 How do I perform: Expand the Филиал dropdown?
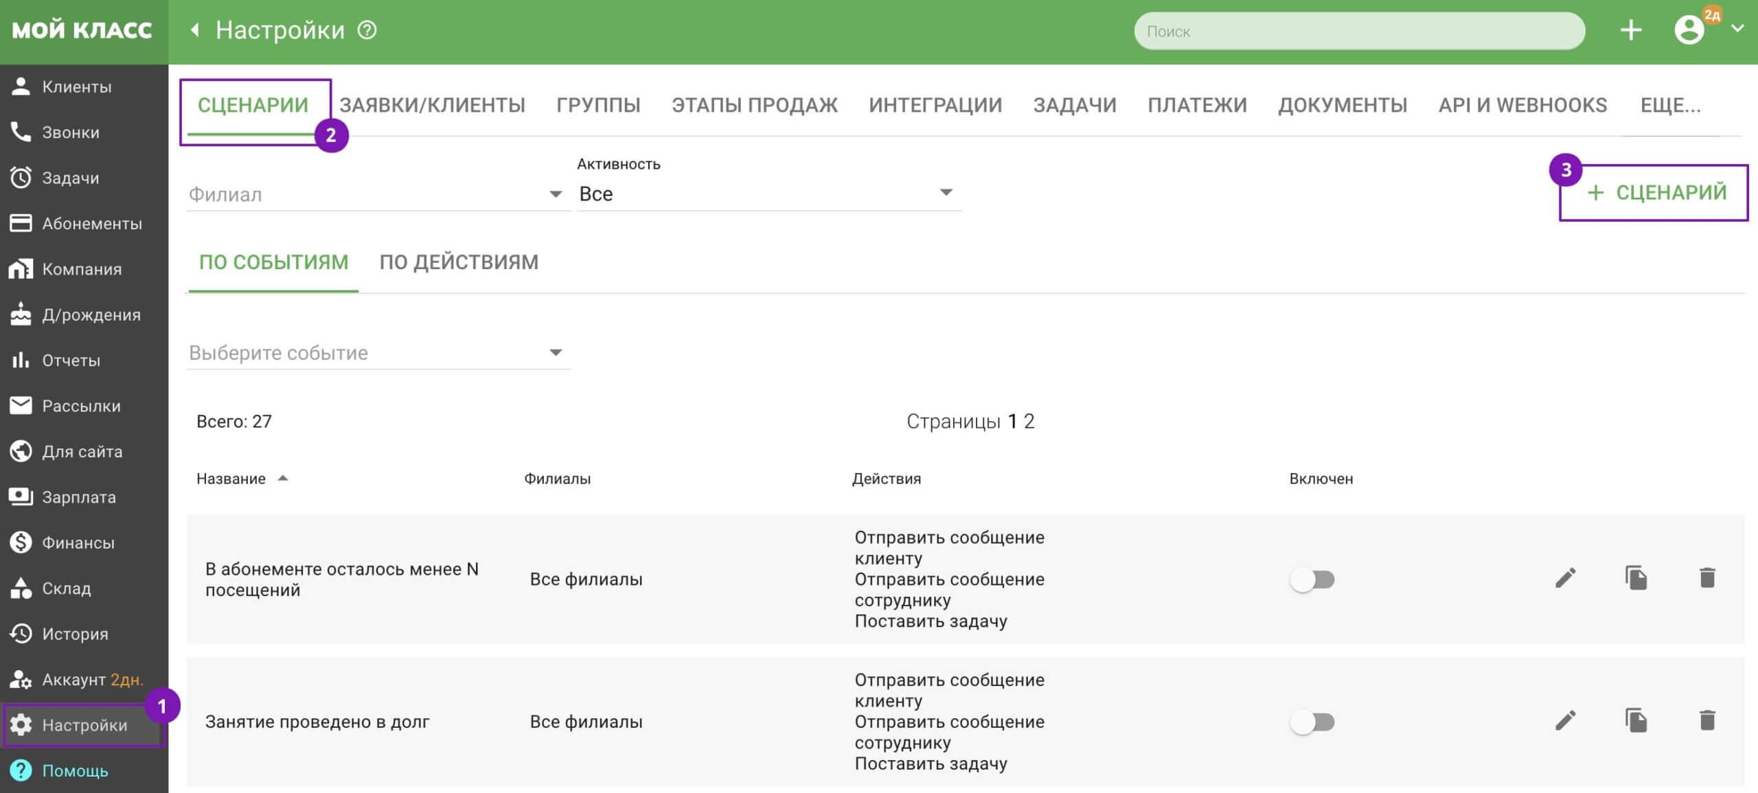[x=378, y=194]
